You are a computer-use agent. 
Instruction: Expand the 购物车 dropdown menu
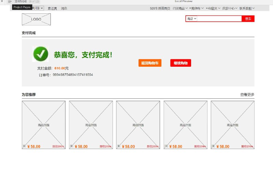pyautogui.click(x=197, y=8)
